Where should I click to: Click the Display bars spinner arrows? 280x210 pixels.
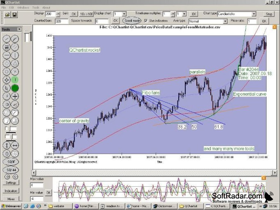coord(58,14)
